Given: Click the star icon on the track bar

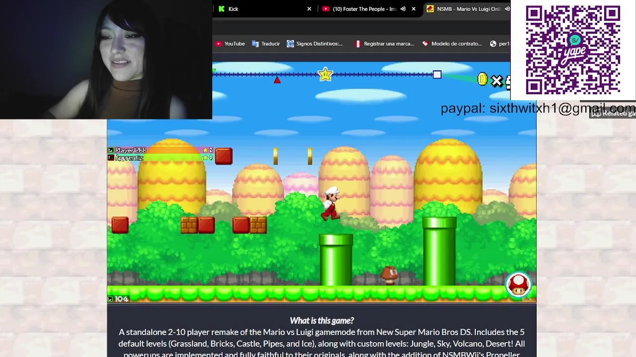Looking at the screenshot, I should 325,75.
